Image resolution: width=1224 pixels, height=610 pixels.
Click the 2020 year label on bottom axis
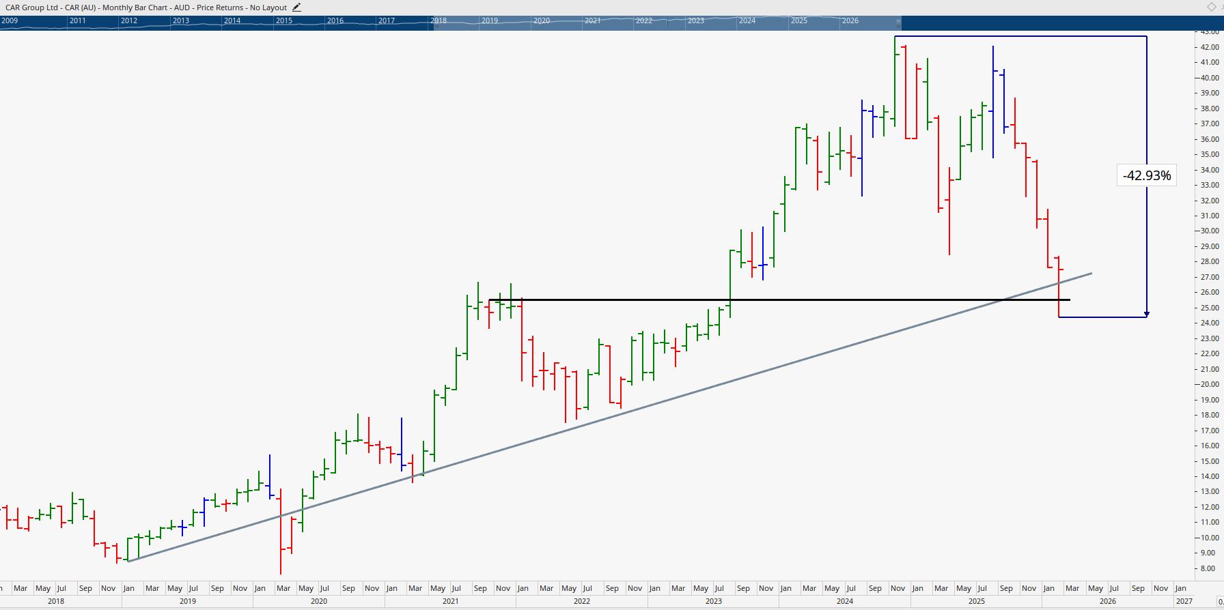pos(319,601)
